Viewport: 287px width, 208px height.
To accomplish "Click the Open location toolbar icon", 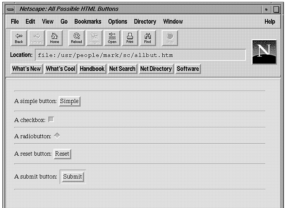I will pyautogui.click(x=112, y=38).
